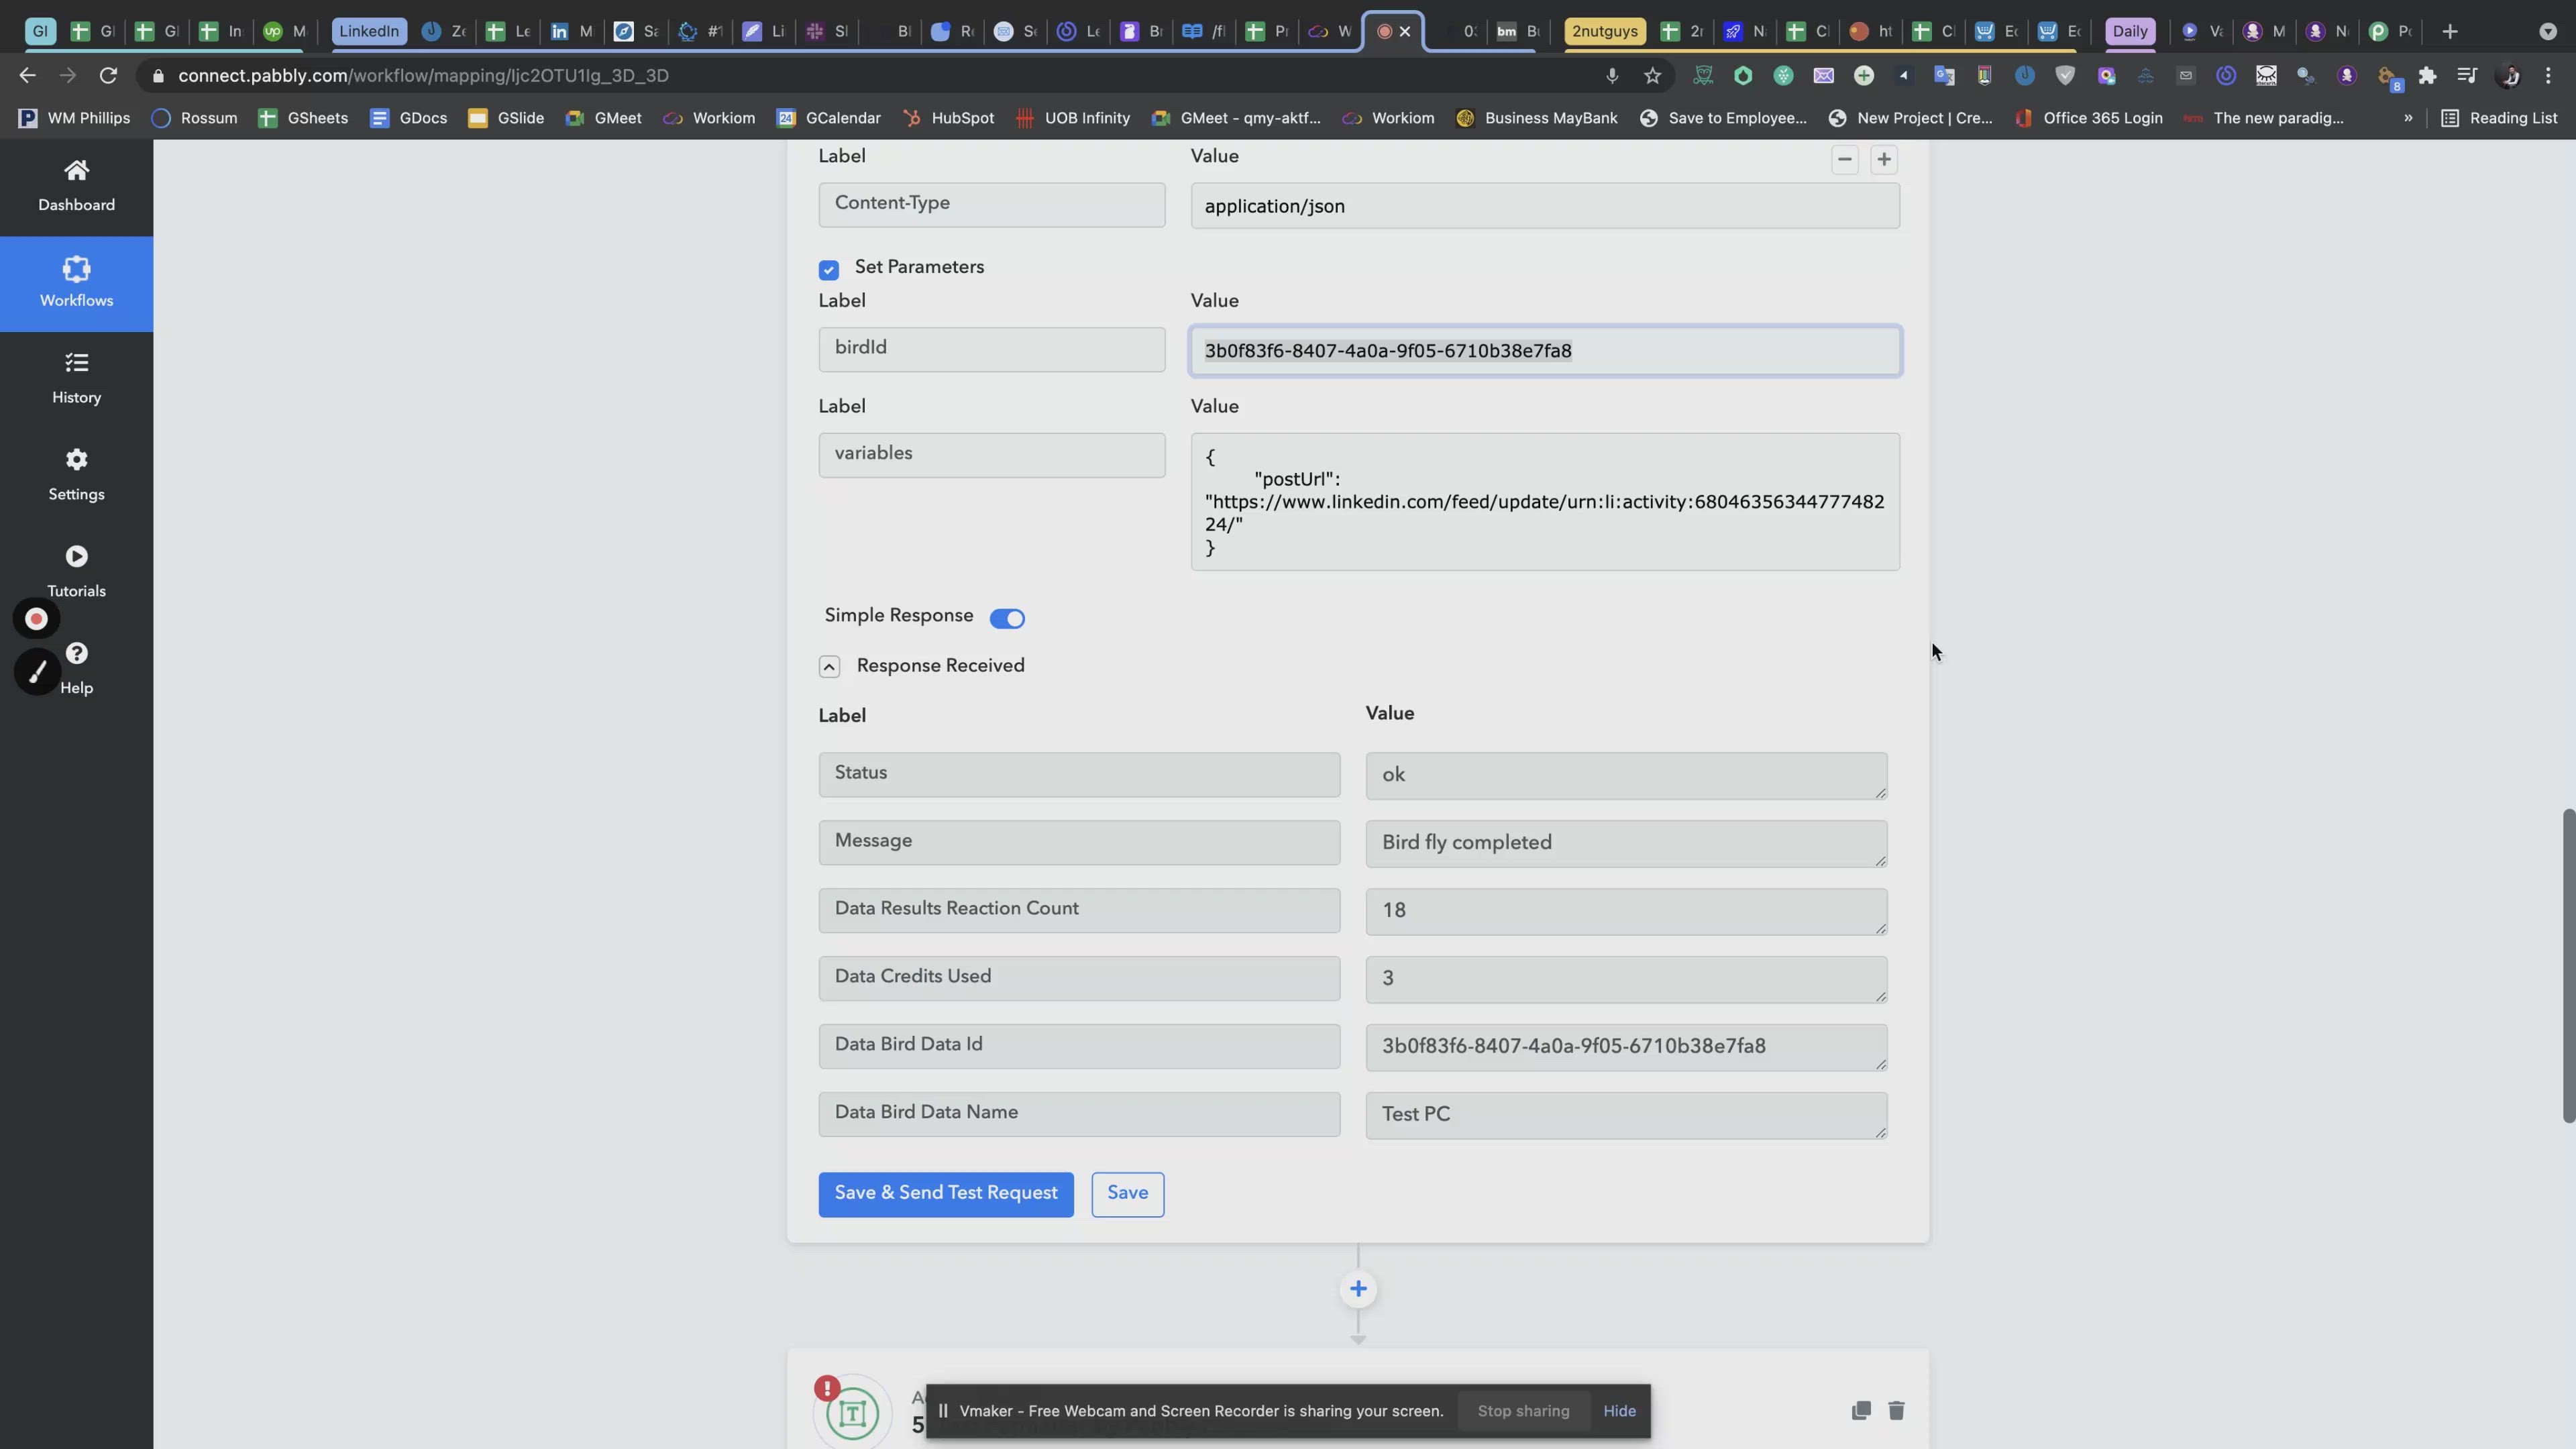Image resolution: width=2576 pixels, height=1449 pixels.
Task: Click the address bar URL
Action: [x=423, y=75]
